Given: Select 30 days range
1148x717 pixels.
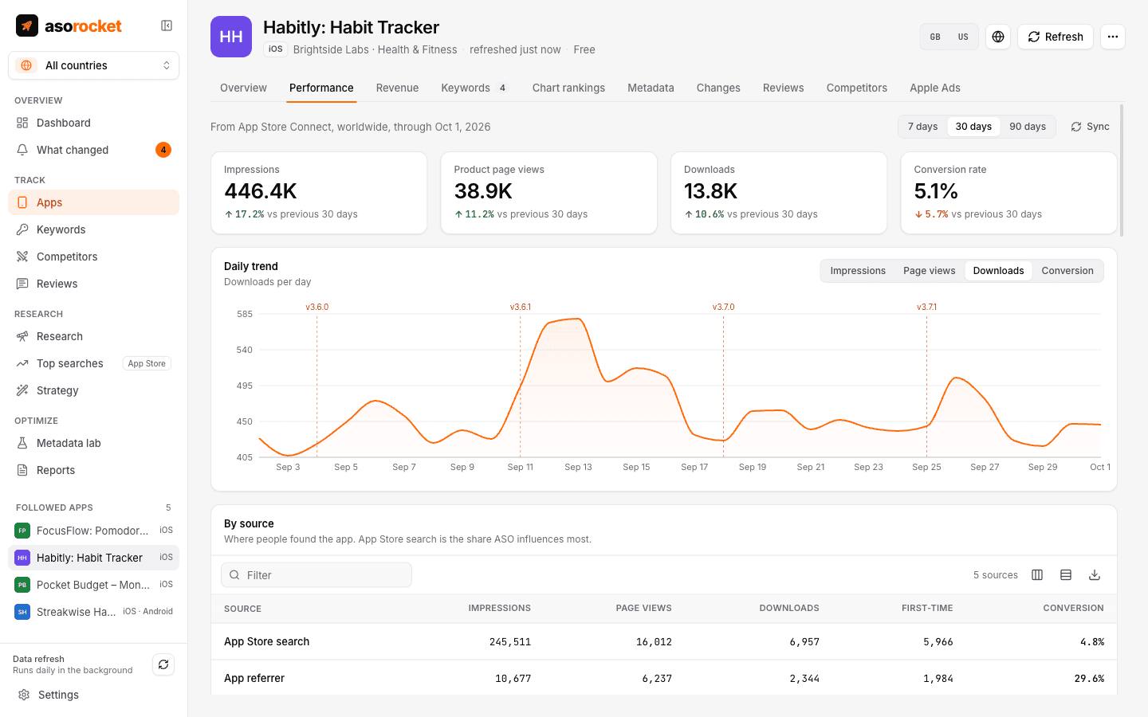Looking at the screenshot, I should tap(973, 127).
